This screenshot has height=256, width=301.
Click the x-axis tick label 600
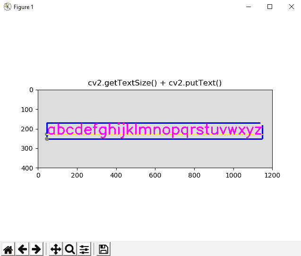click(155, 175)
